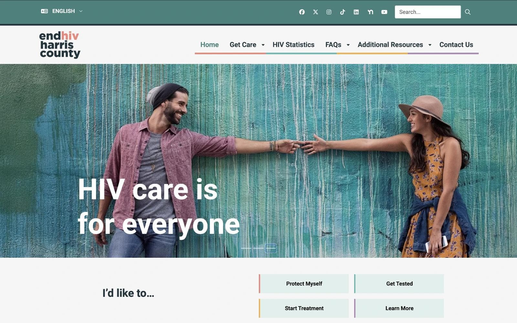Open the HIV Statistics menu item
This screenshot has height=323, width=517.
point(293,45)
